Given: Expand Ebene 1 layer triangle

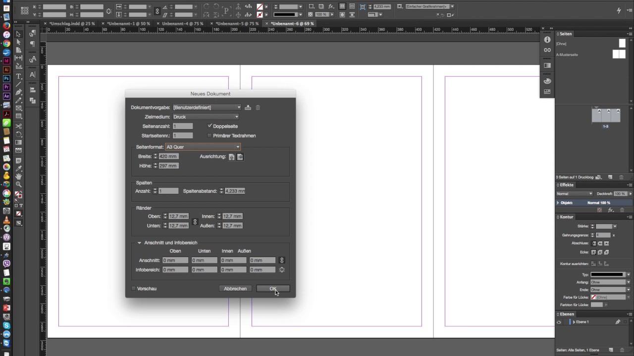Looking at the screenshot, I should tap(574, 322).
